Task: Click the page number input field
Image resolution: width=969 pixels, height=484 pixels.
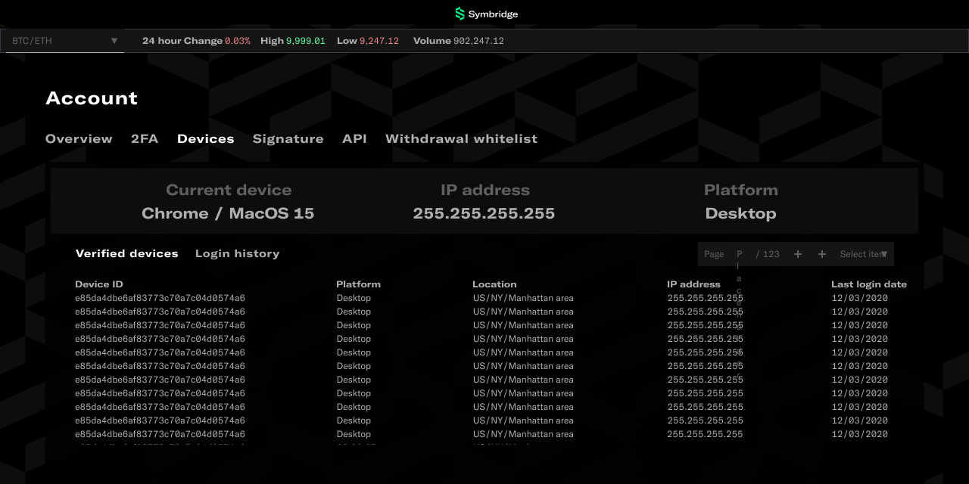Action: coord(740,254)
